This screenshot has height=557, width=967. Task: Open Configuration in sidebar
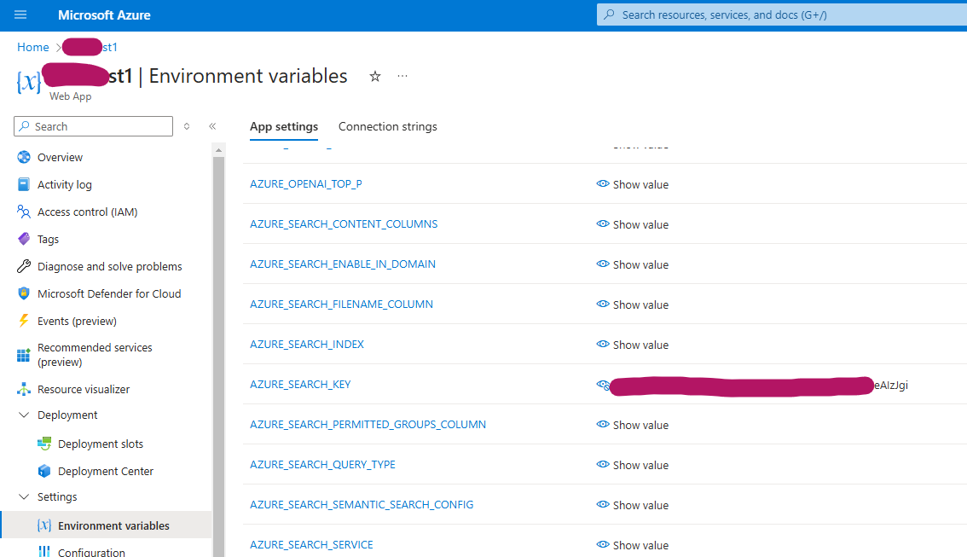[x=91, y=552]
